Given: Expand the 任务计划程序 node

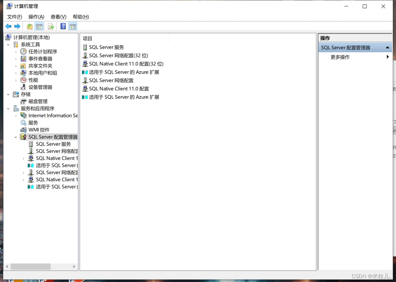Looking at the screenshot, I should point(16,52).
